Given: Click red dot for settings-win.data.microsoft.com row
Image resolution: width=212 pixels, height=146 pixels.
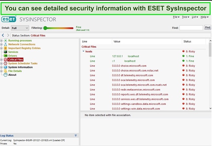Looking at the screenshot, I should pos(183,108).
